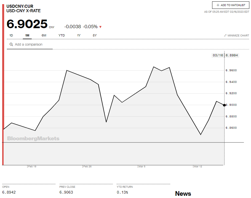Switch to the 1Y chart view
251x198 pixels.
pos(79,35)
